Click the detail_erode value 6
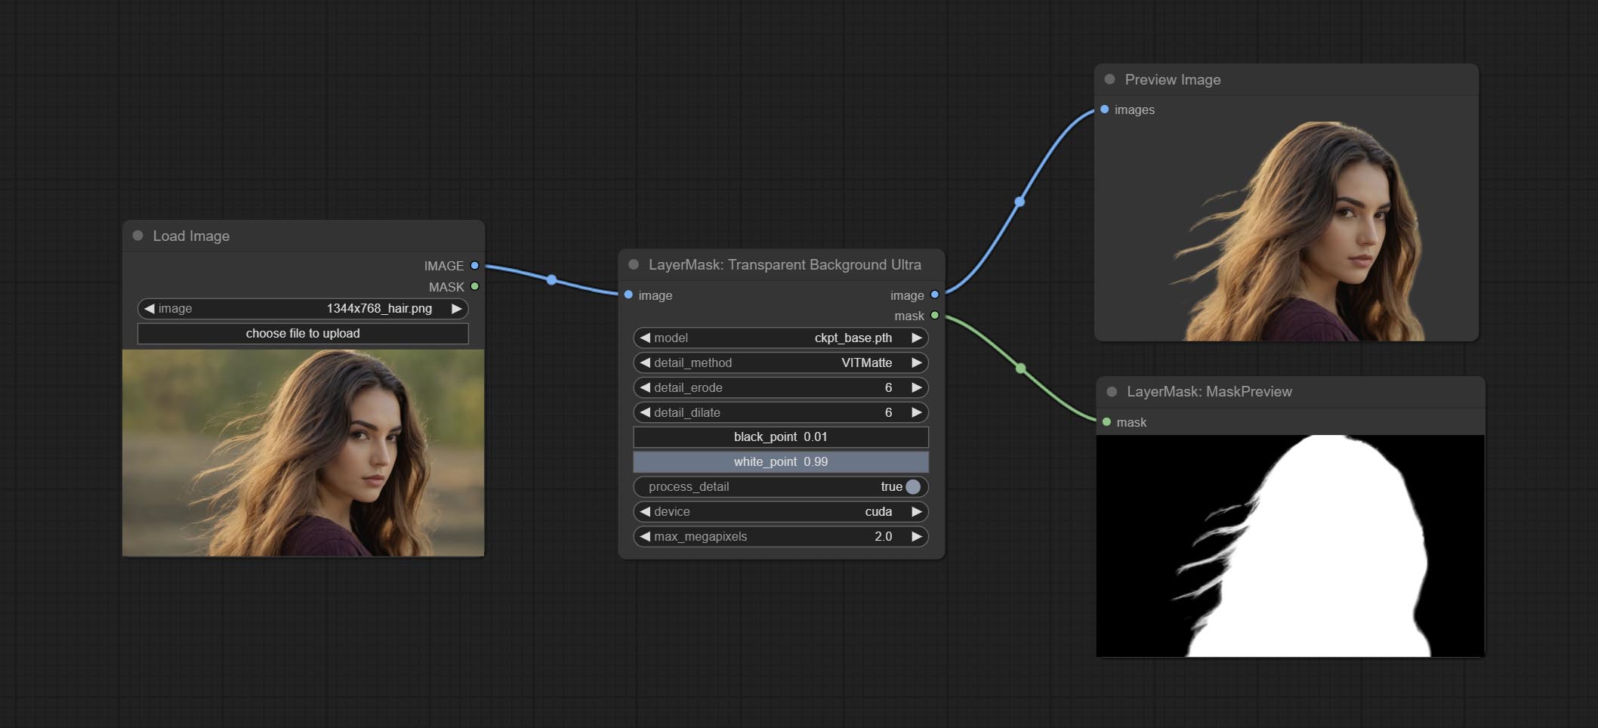Viewport: 1598px width, 728px height. pos(889,387)
